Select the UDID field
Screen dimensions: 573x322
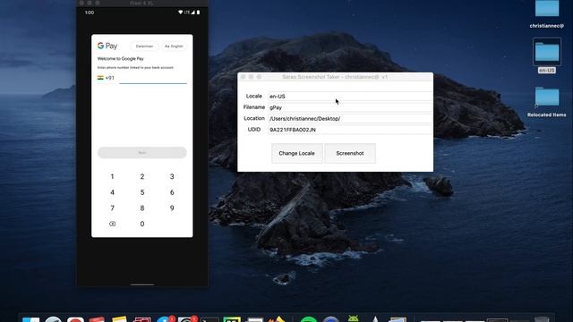click(x=350, y=130)
